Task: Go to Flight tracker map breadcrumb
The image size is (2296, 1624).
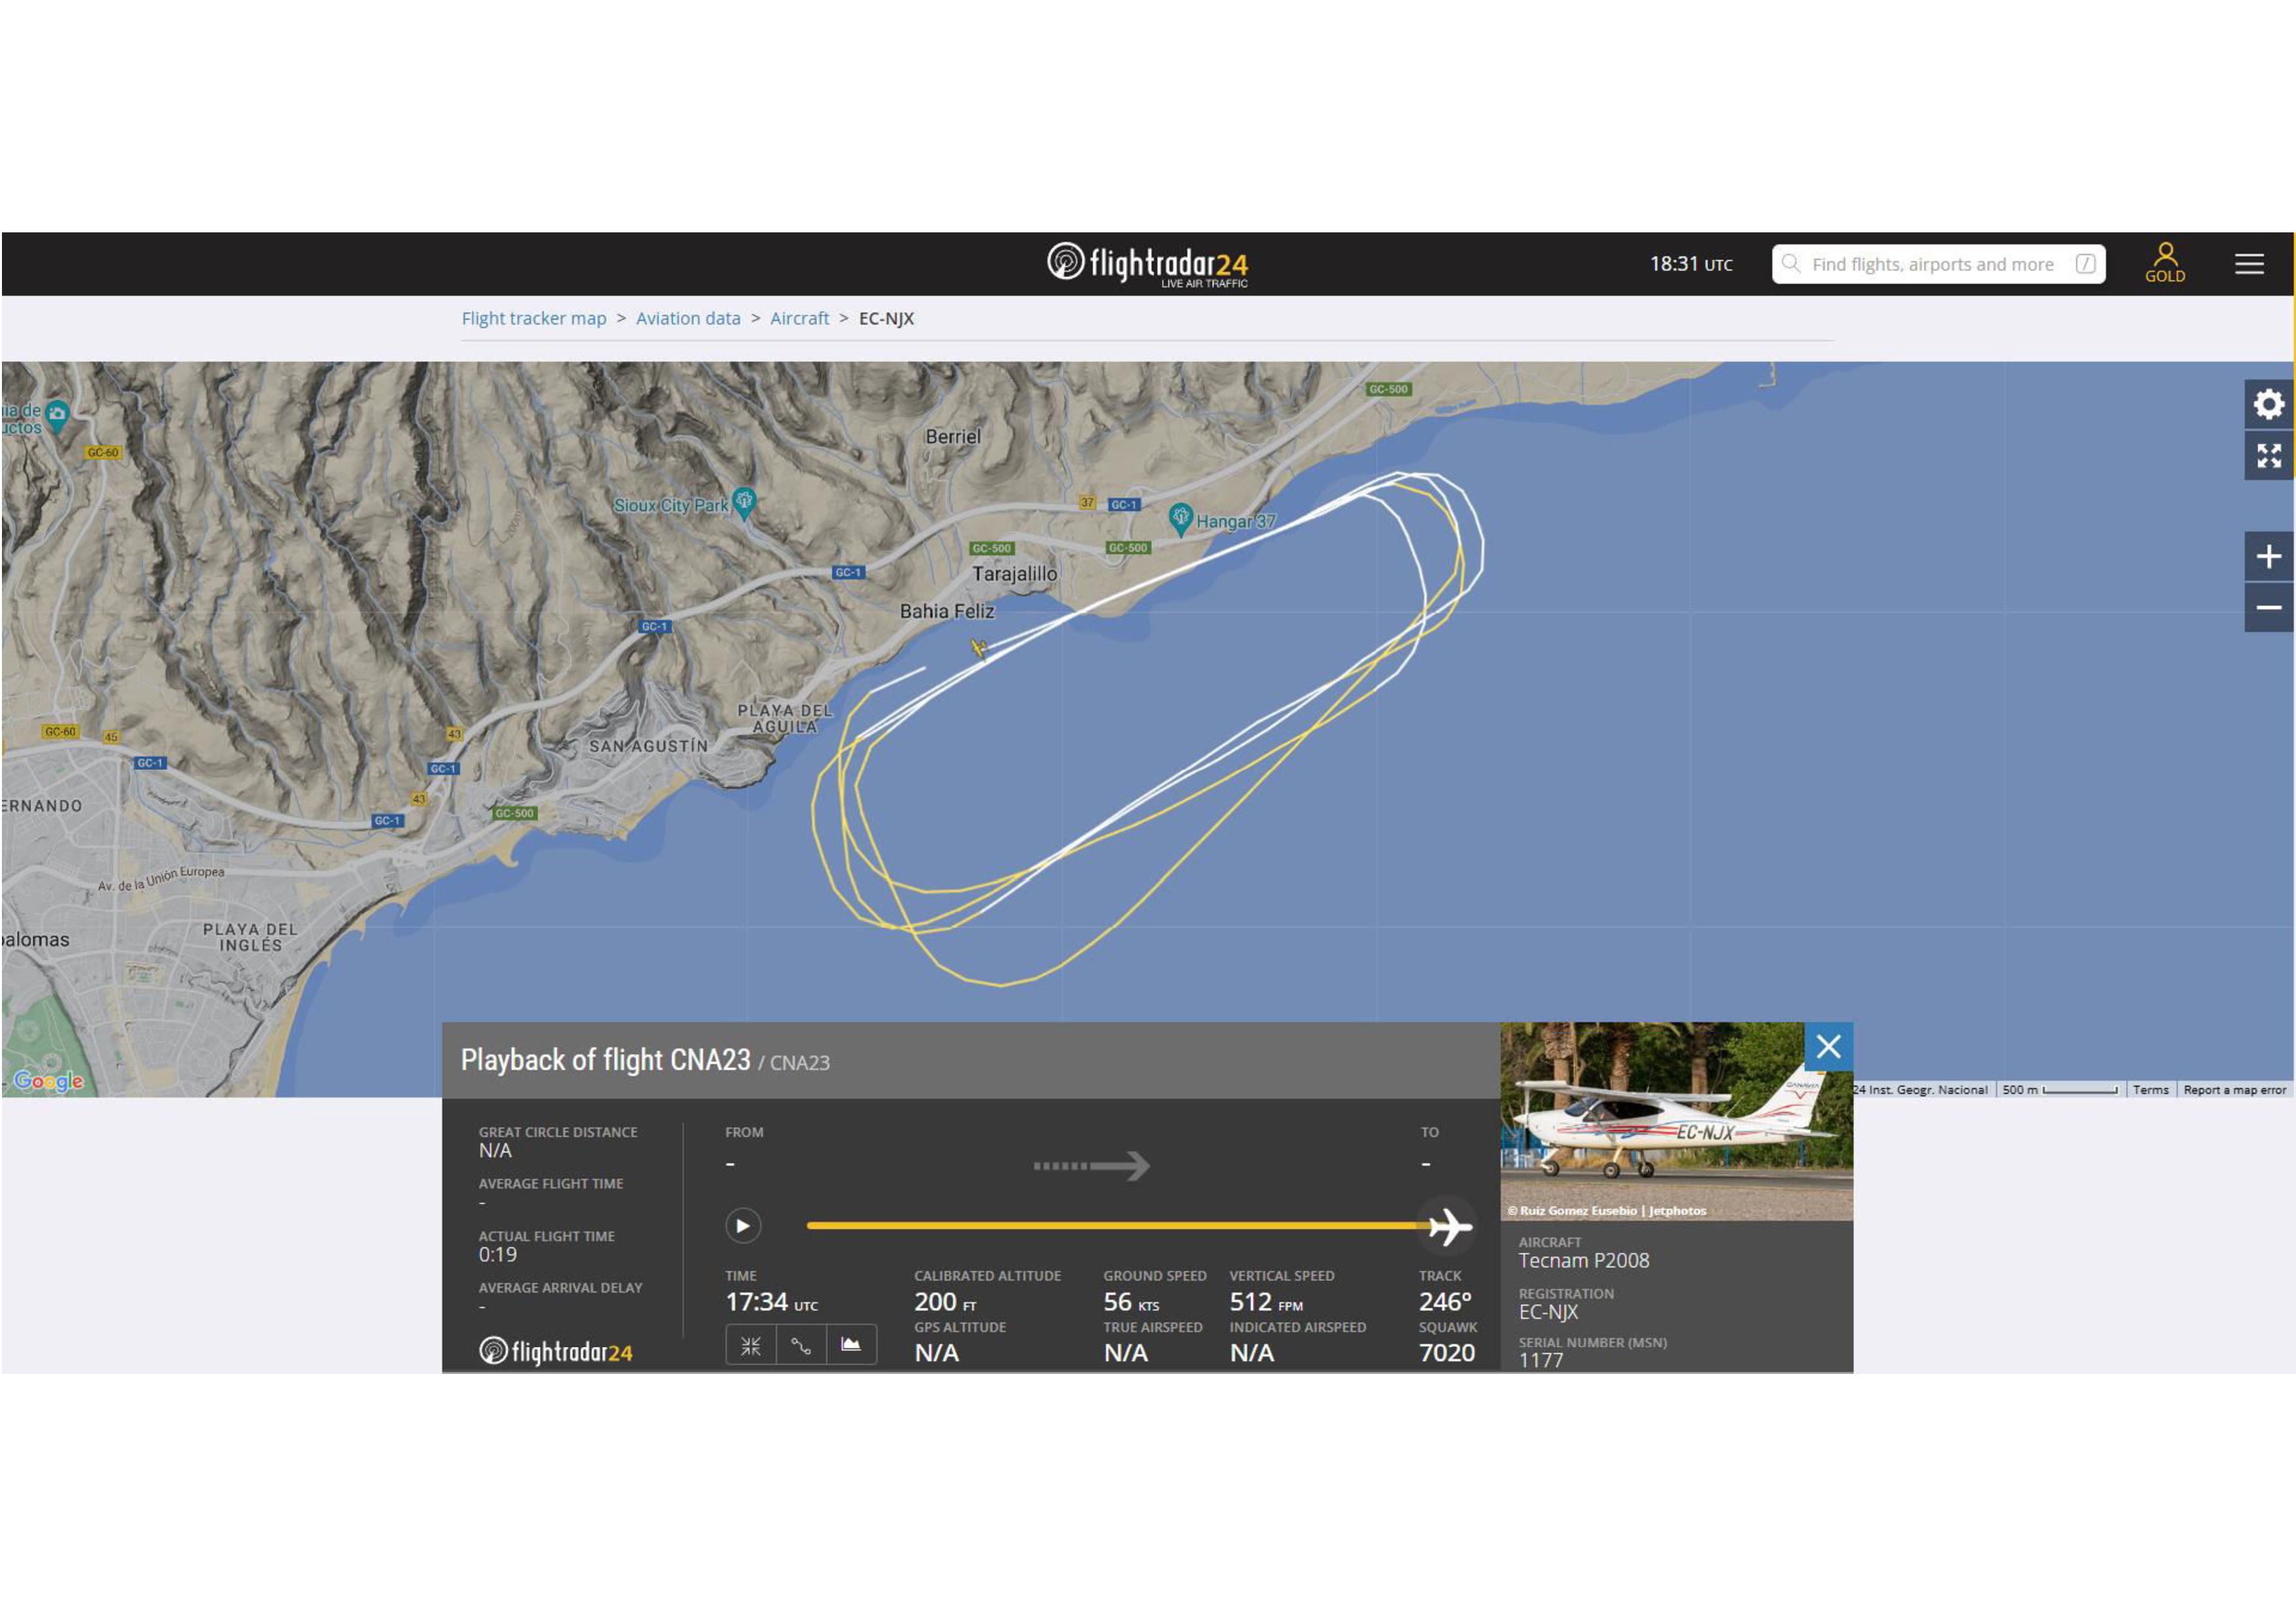Action: point(534,318)
